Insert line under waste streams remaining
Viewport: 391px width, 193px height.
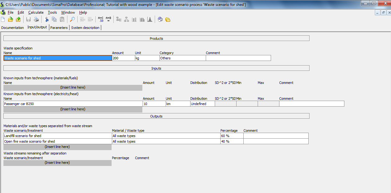57,163
